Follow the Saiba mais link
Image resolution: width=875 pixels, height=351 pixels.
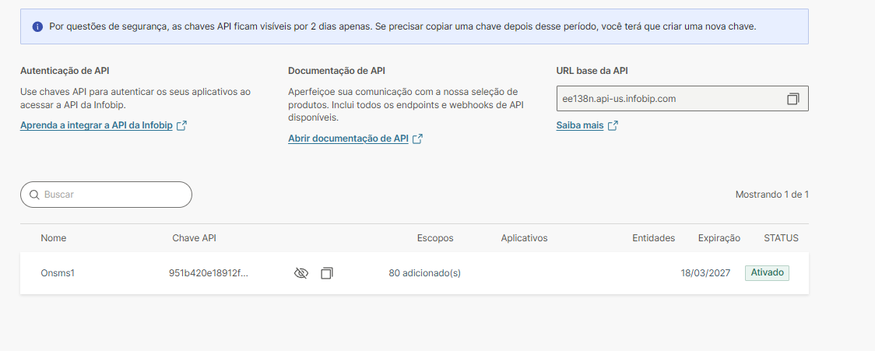580,126
